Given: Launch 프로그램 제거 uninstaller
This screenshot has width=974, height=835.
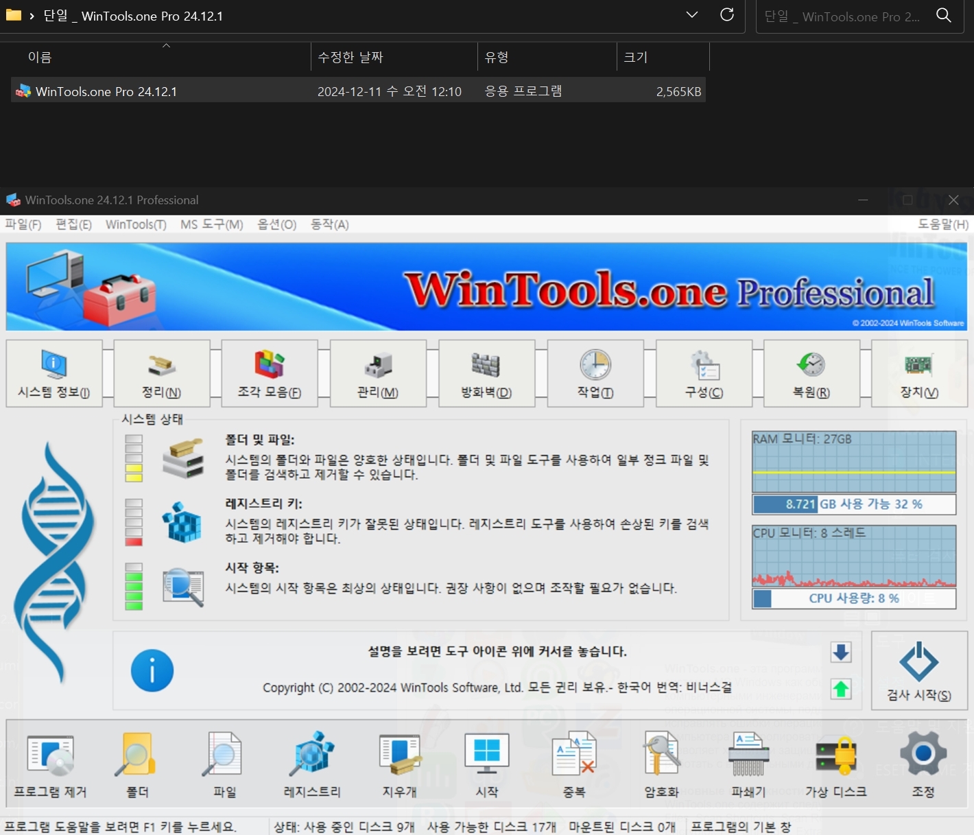Looking at the screenshot, I should [x=51, y=765].
